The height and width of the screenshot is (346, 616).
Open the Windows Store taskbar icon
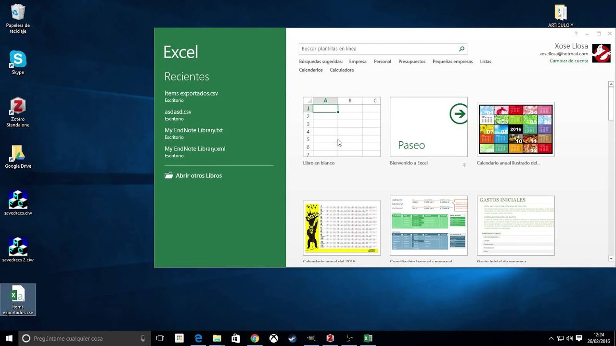tap(236, 338)
